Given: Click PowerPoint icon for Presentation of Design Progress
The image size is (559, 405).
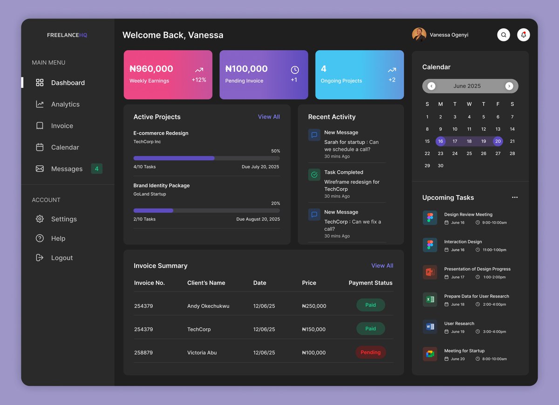Looking at the screenshot, I should click(x=430, y=272).
